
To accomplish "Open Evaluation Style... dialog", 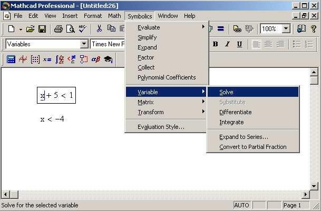I will [x=166, y=127].
